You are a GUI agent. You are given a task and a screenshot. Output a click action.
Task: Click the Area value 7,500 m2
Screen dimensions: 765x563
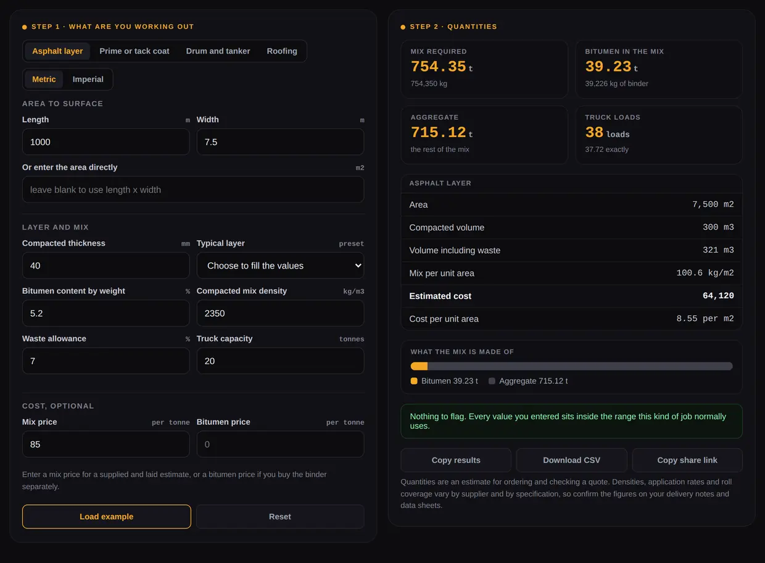pyautogui.click(x=713, y=204)
